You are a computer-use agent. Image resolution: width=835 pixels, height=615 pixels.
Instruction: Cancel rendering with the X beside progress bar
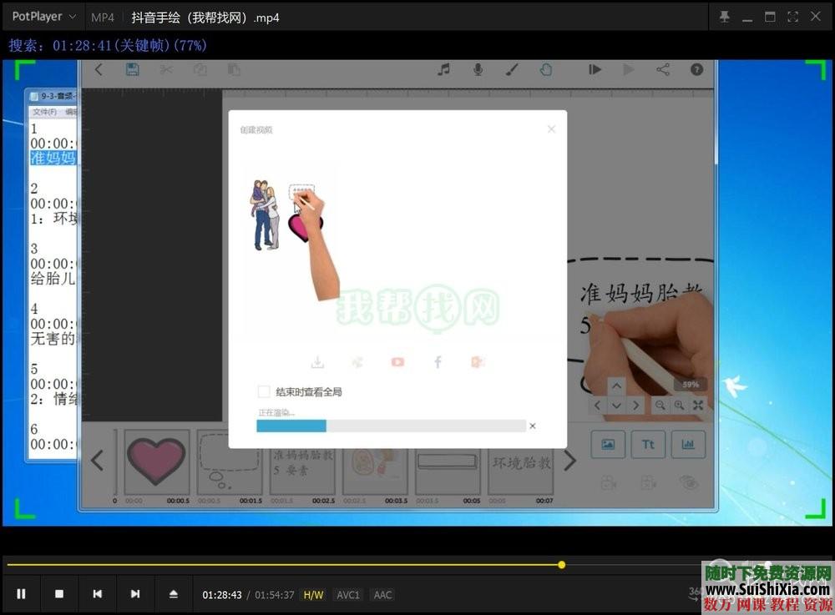click(532, 425)
